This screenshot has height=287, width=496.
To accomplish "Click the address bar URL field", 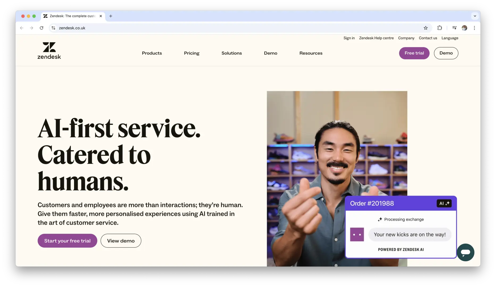I will pyautogui.click(x=213, y=28).
